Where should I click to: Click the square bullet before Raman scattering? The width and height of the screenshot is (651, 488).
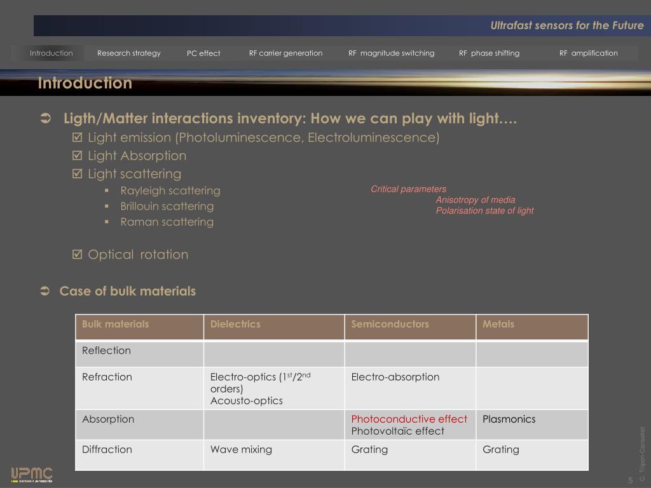pos(107,222)
